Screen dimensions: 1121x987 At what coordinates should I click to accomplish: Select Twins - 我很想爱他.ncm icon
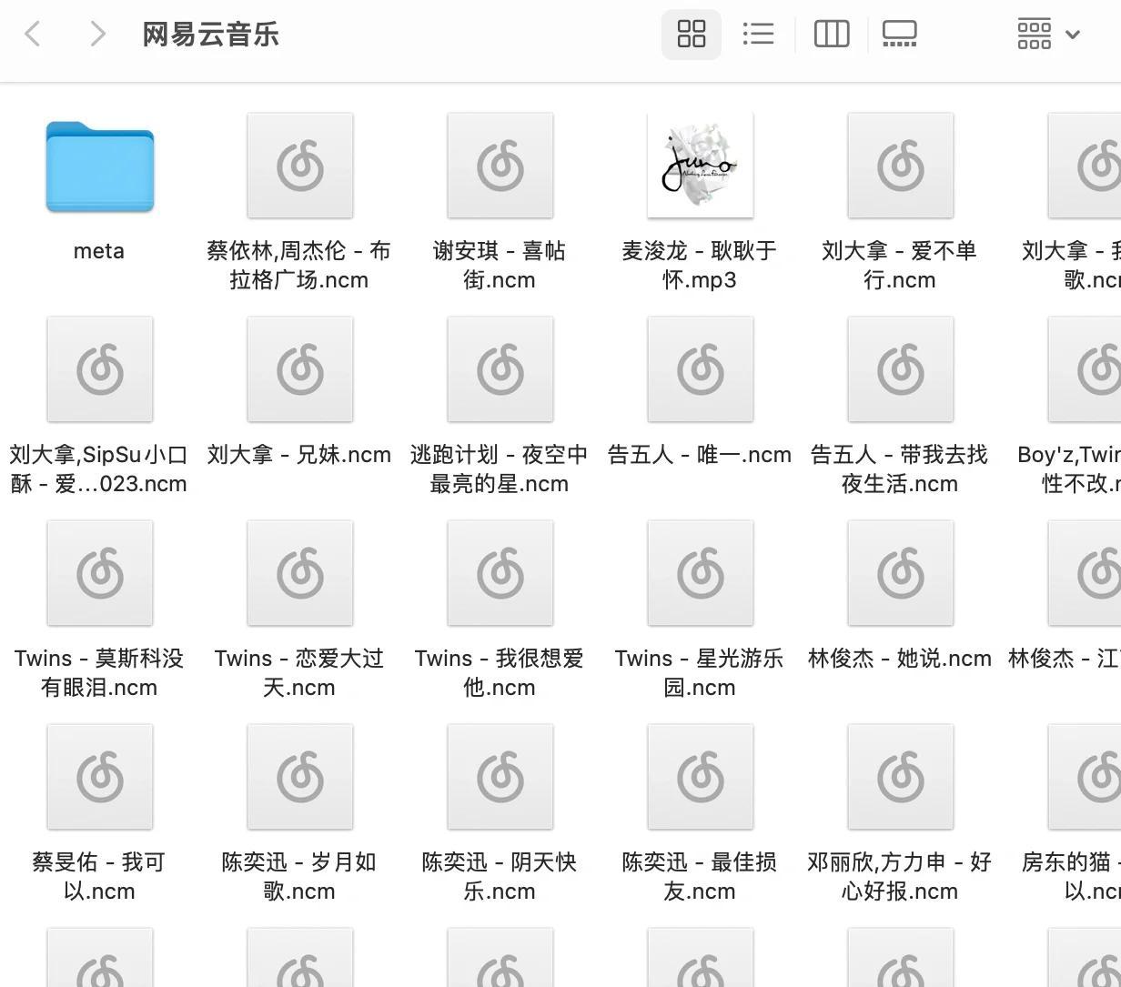(x=500, y=573)
